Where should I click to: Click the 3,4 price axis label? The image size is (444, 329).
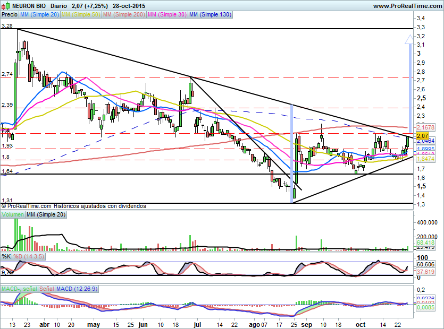421,19
